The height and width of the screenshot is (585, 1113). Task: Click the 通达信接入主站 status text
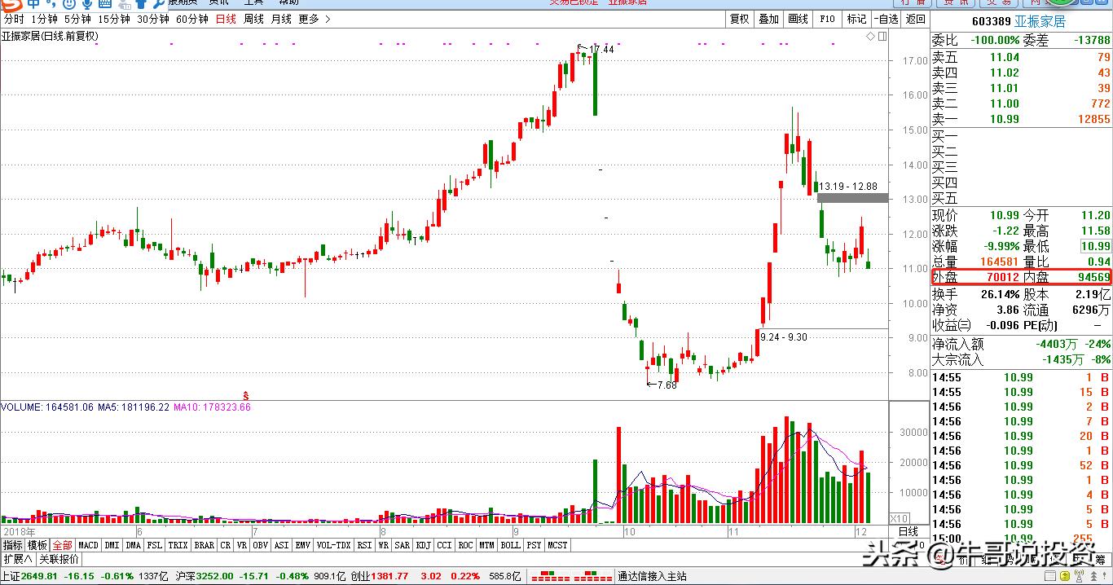coord(653,576)
